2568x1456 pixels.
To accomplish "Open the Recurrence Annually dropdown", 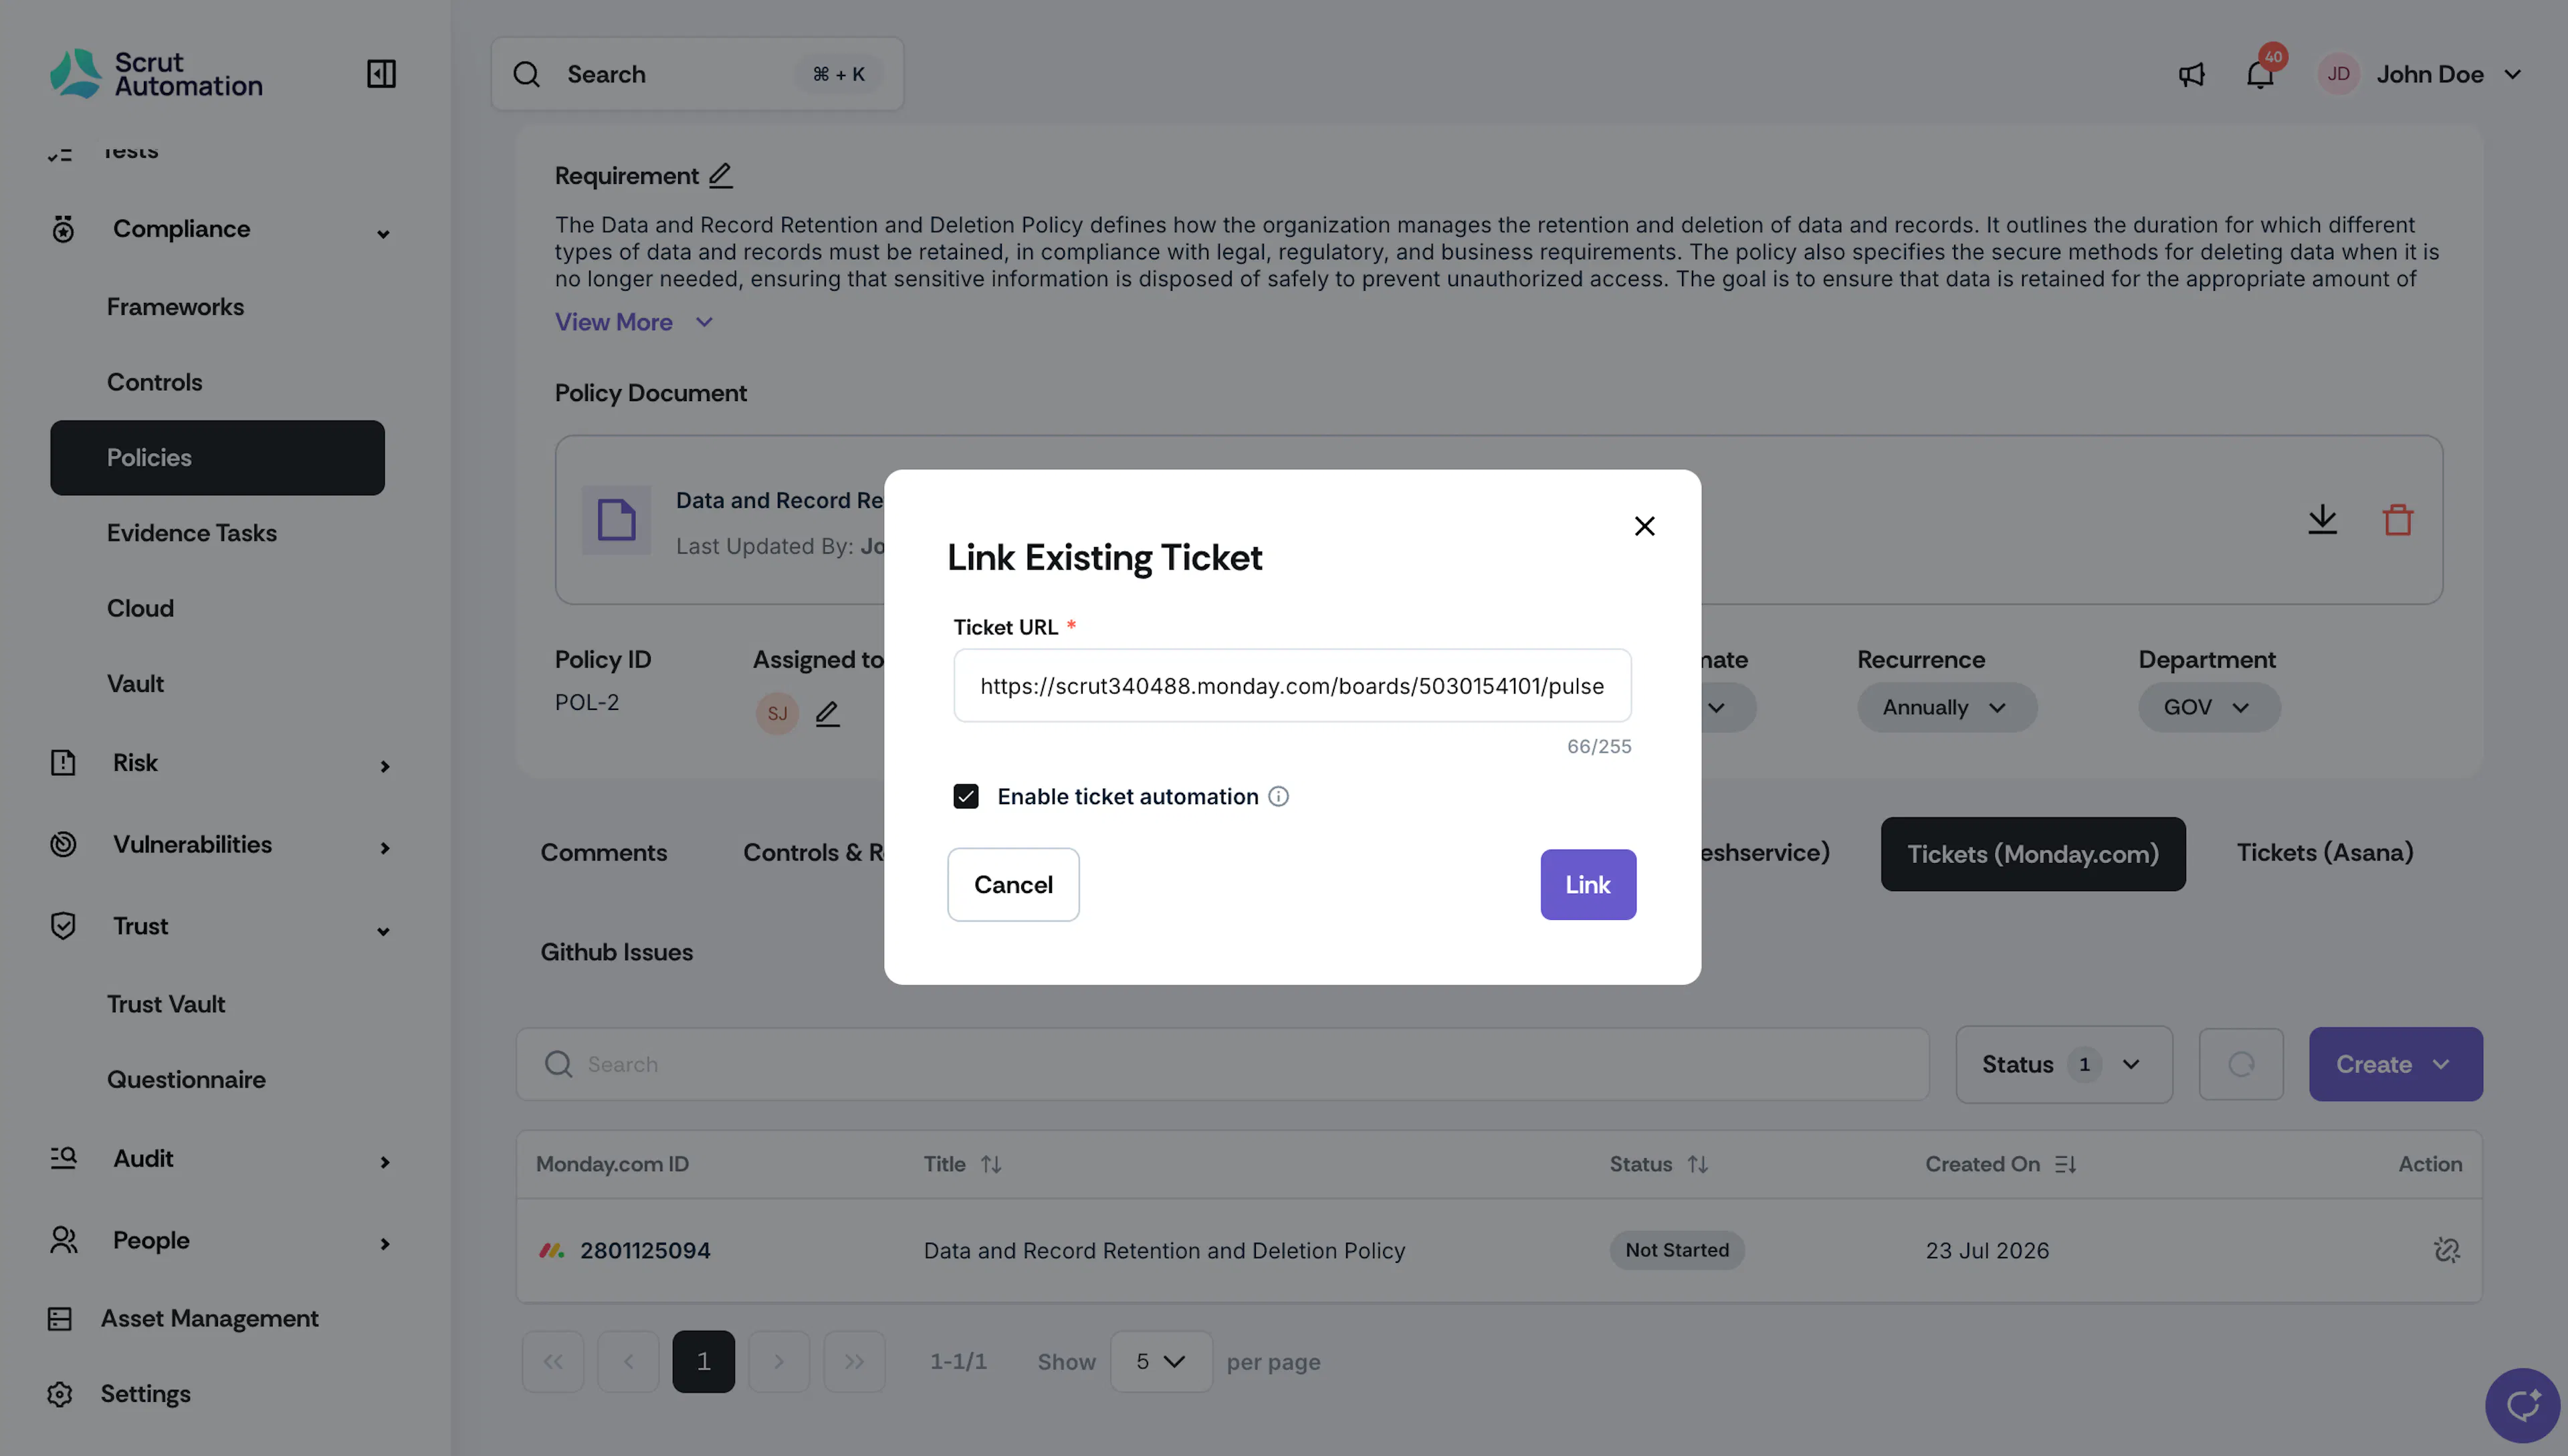I will click(x=1947, y=708).
